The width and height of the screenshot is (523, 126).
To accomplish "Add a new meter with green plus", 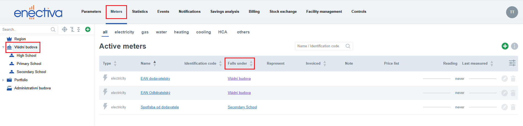I will pyautogui.click(x=505, y=46).
